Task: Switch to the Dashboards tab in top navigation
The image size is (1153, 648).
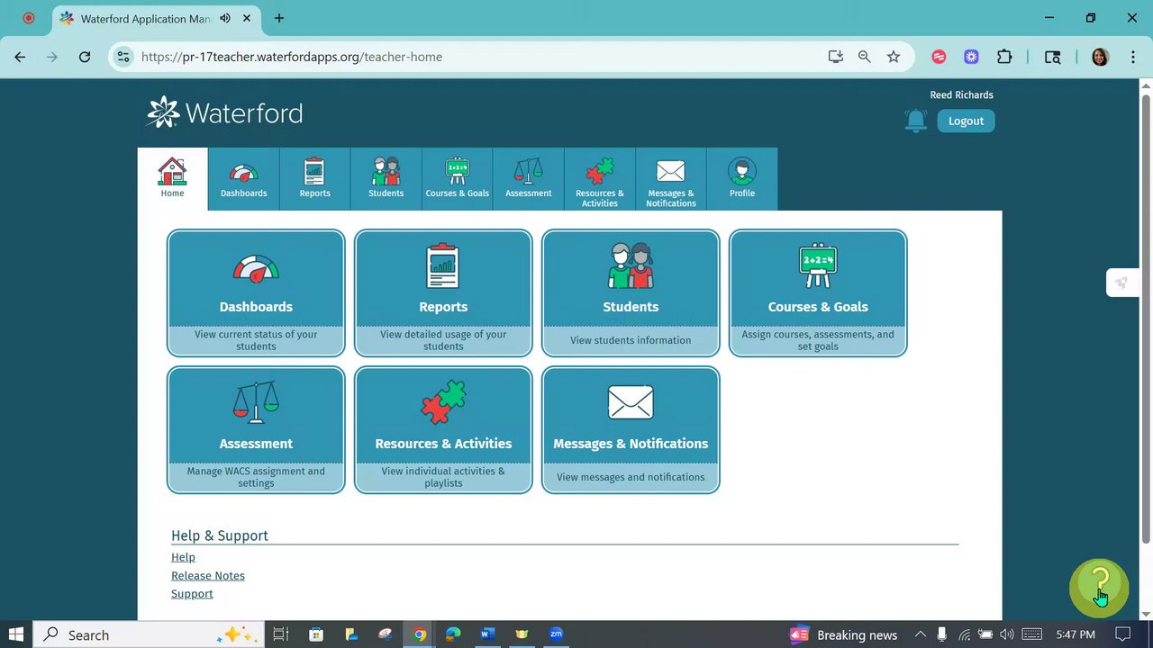Action: tap(243, 179)
